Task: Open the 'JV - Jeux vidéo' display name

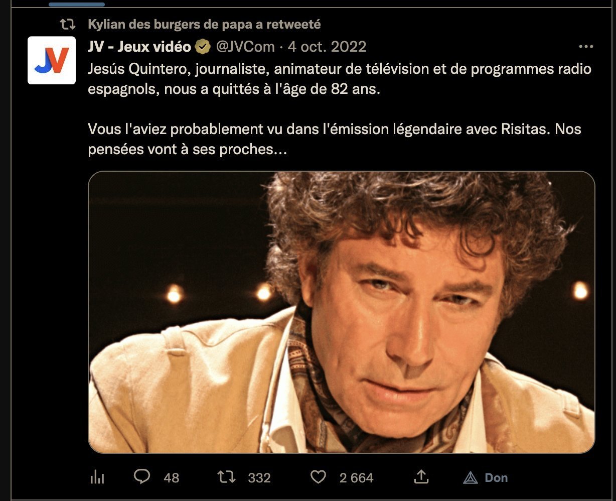Action: [x=139, y=47]
